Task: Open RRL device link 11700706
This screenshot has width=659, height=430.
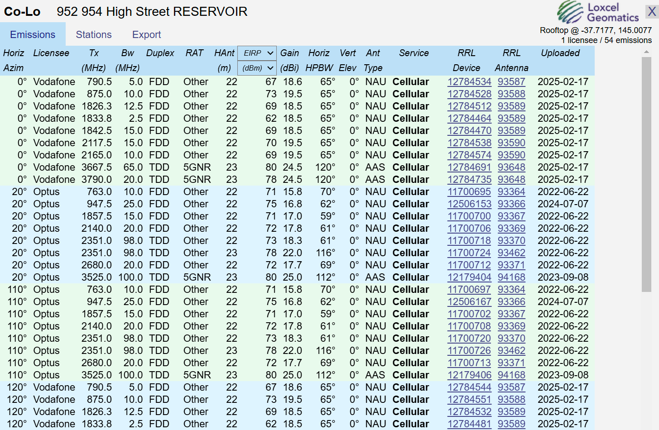Action: (469, 228)
